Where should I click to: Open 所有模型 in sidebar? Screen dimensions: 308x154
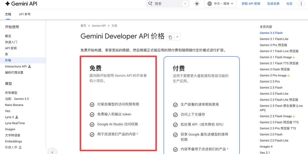pos(11,93)
